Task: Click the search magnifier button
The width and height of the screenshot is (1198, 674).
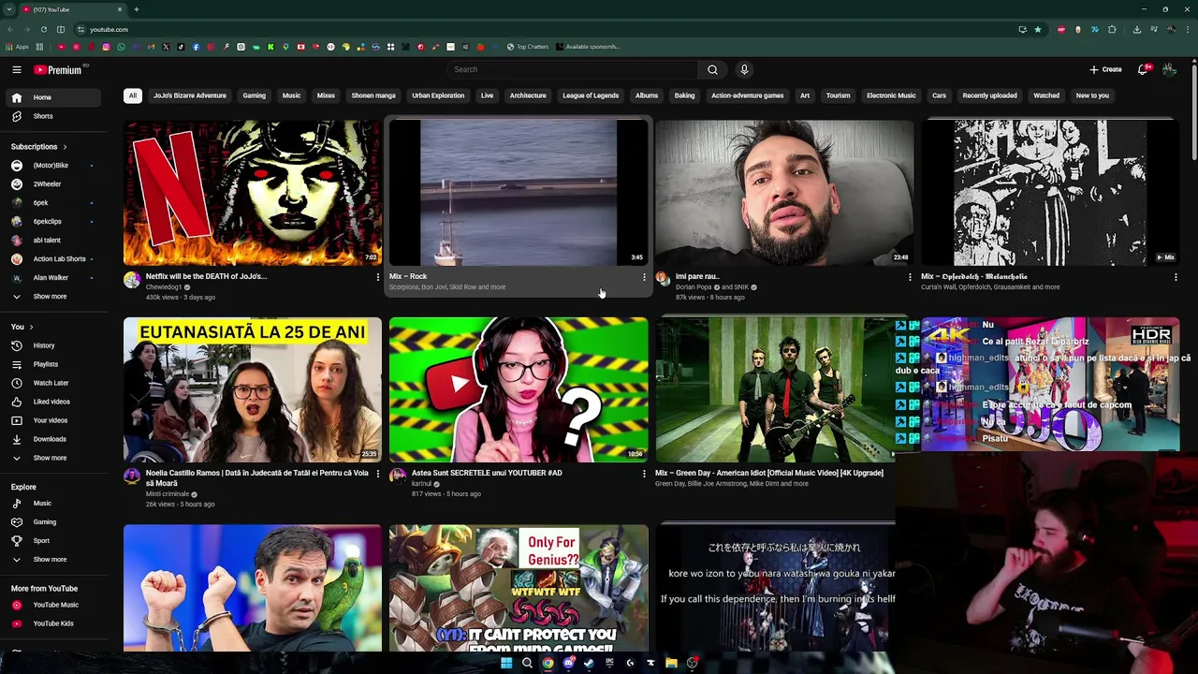Action: click(x=712, y=69)
